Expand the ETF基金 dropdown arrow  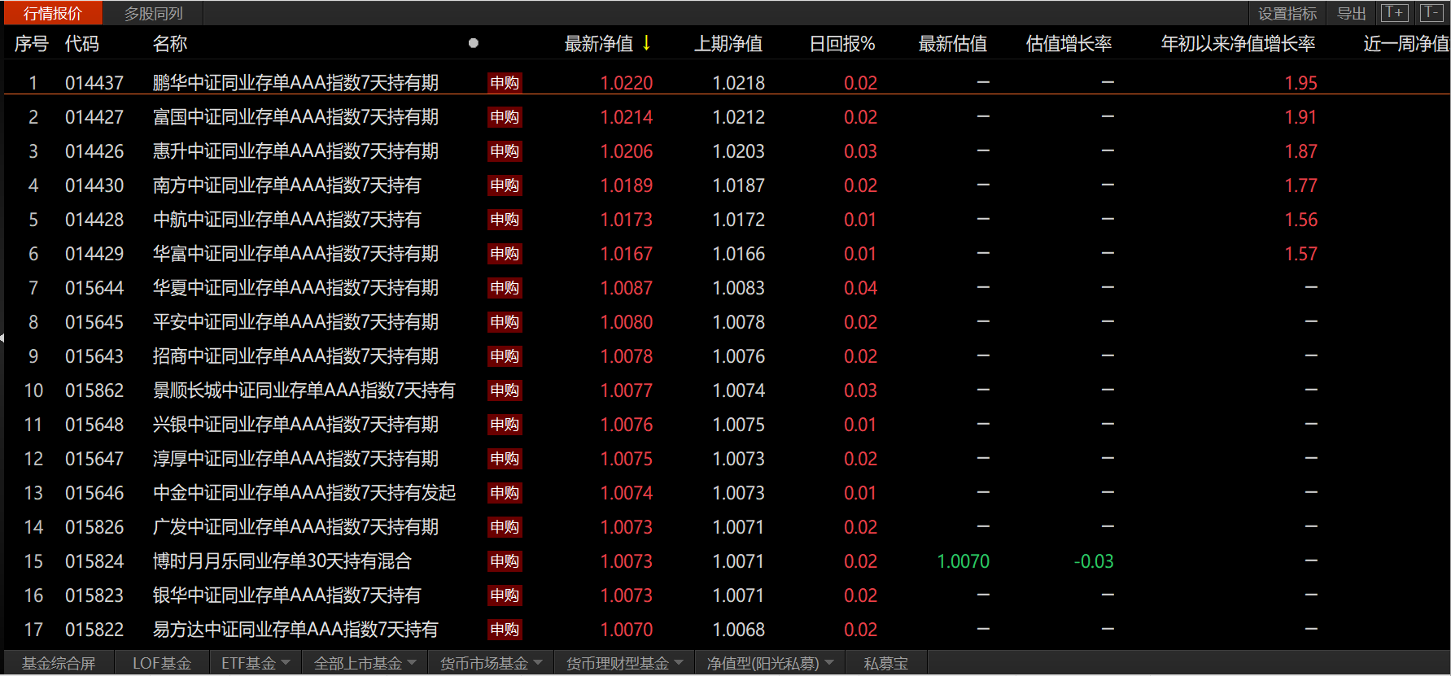point(286,663)
